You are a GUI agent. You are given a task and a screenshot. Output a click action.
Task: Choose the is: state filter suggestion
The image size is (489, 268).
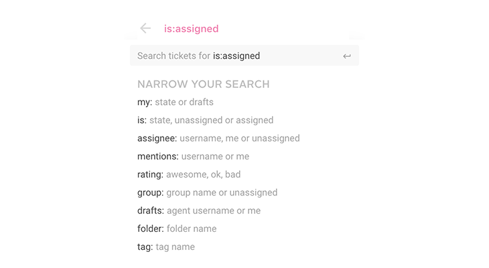point(205,120)
